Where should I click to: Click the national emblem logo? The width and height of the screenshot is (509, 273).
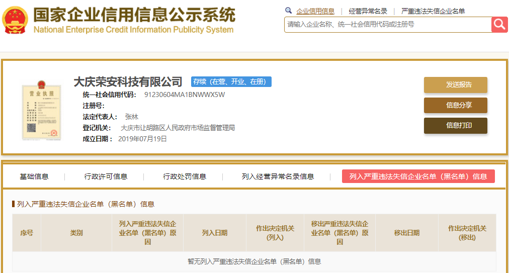pyautogui.click(x=15, y=20)
